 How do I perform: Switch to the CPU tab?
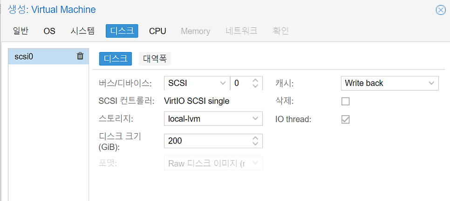(157, 31)
